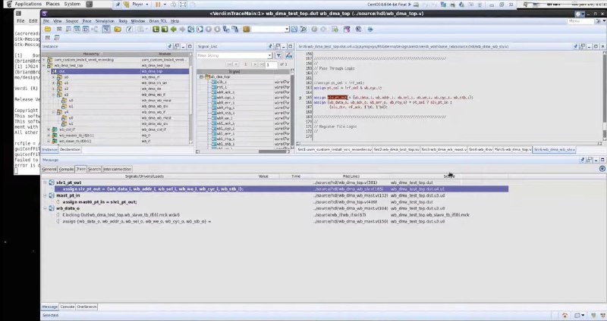Click the yellow folder icon next to the pencil icon
This screenshot has height=321, width=607.
coord(118,29)
